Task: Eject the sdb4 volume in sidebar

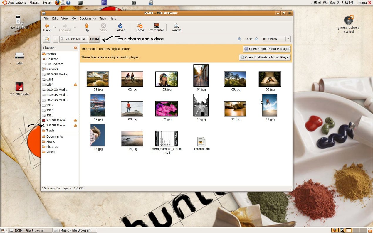Action: pos(75,85)
